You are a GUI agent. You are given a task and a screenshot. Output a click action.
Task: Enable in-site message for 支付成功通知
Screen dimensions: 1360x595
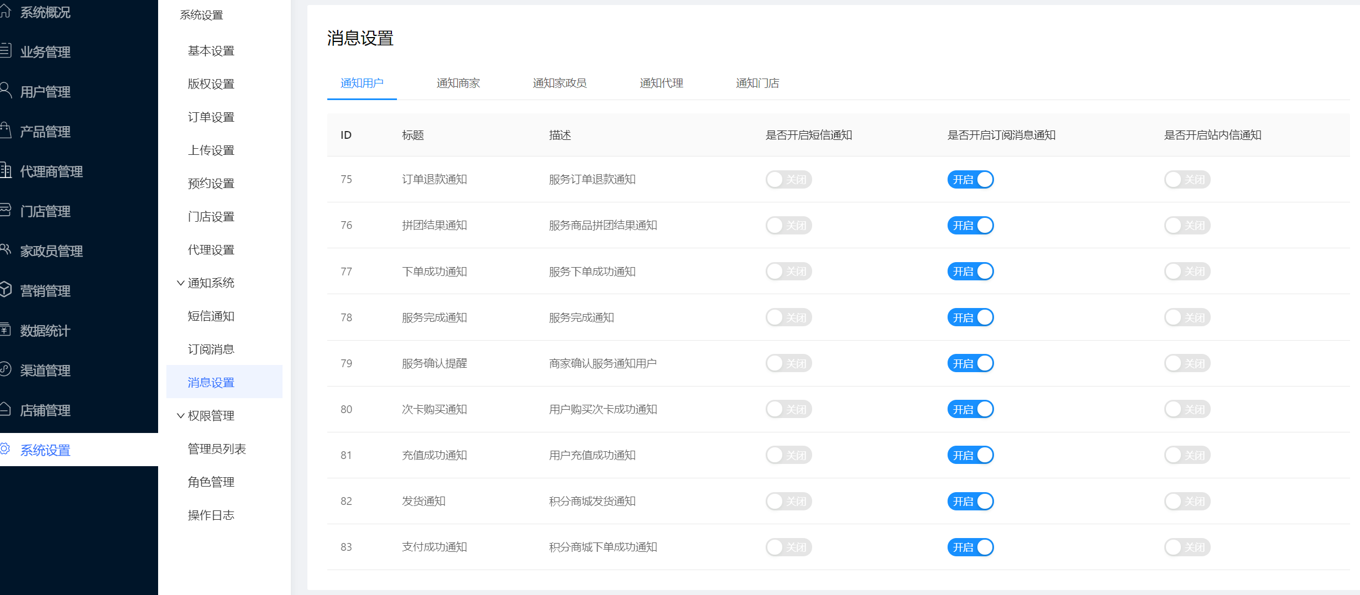point(1187,547)
